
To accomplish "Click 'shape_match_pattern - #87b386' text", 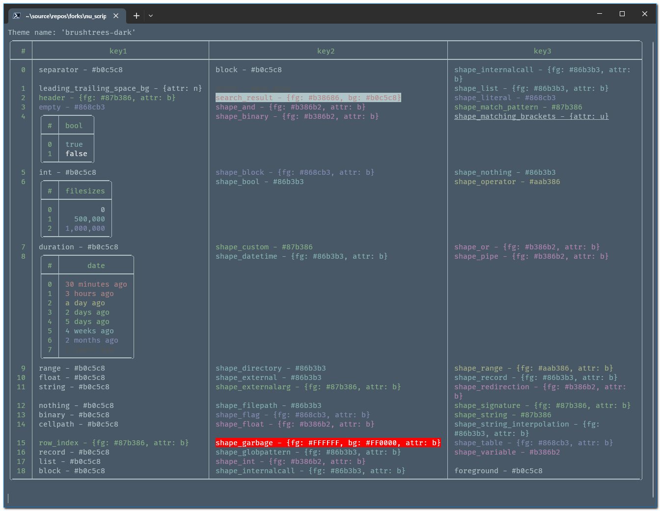I will 519,107.
